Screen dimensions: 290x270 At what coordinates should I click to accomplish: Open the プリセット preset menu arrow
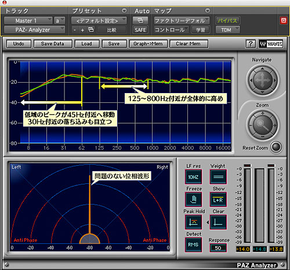[124, 10]
